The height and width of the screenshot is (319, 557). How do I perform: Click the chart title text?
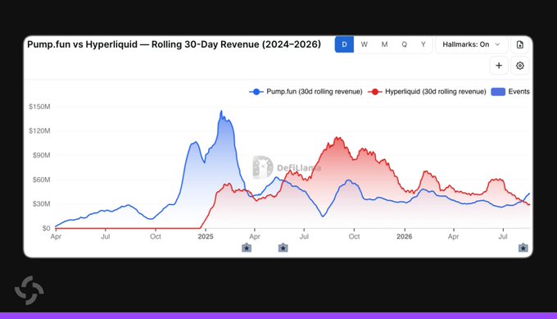(x=174, y=44)
